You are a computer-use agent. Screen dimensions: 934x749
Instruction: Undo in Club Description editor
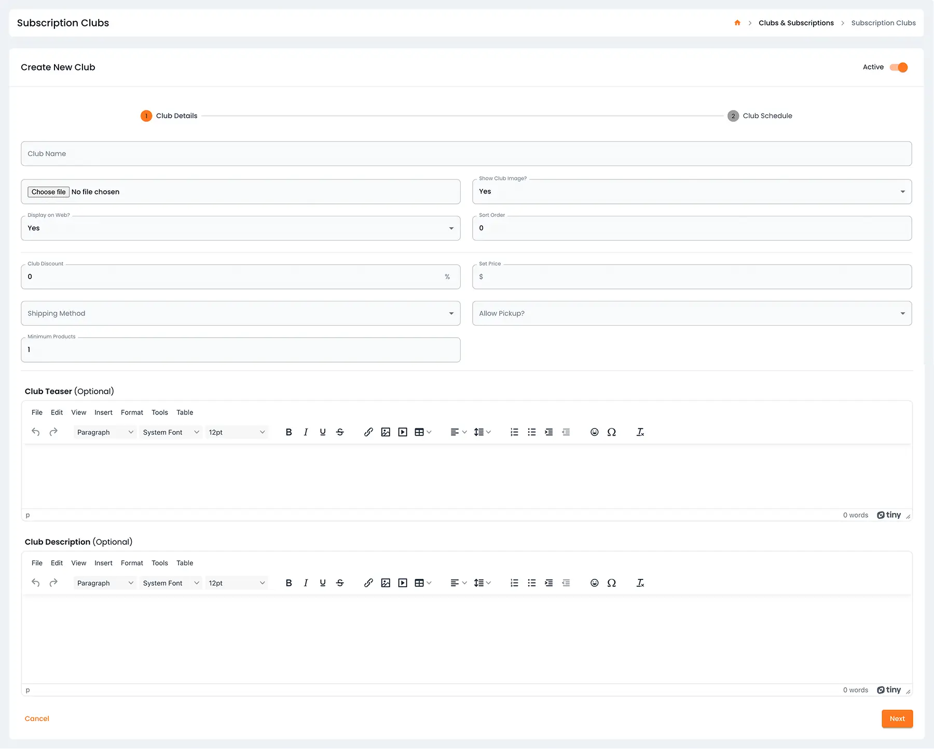(x=36, y=583)
